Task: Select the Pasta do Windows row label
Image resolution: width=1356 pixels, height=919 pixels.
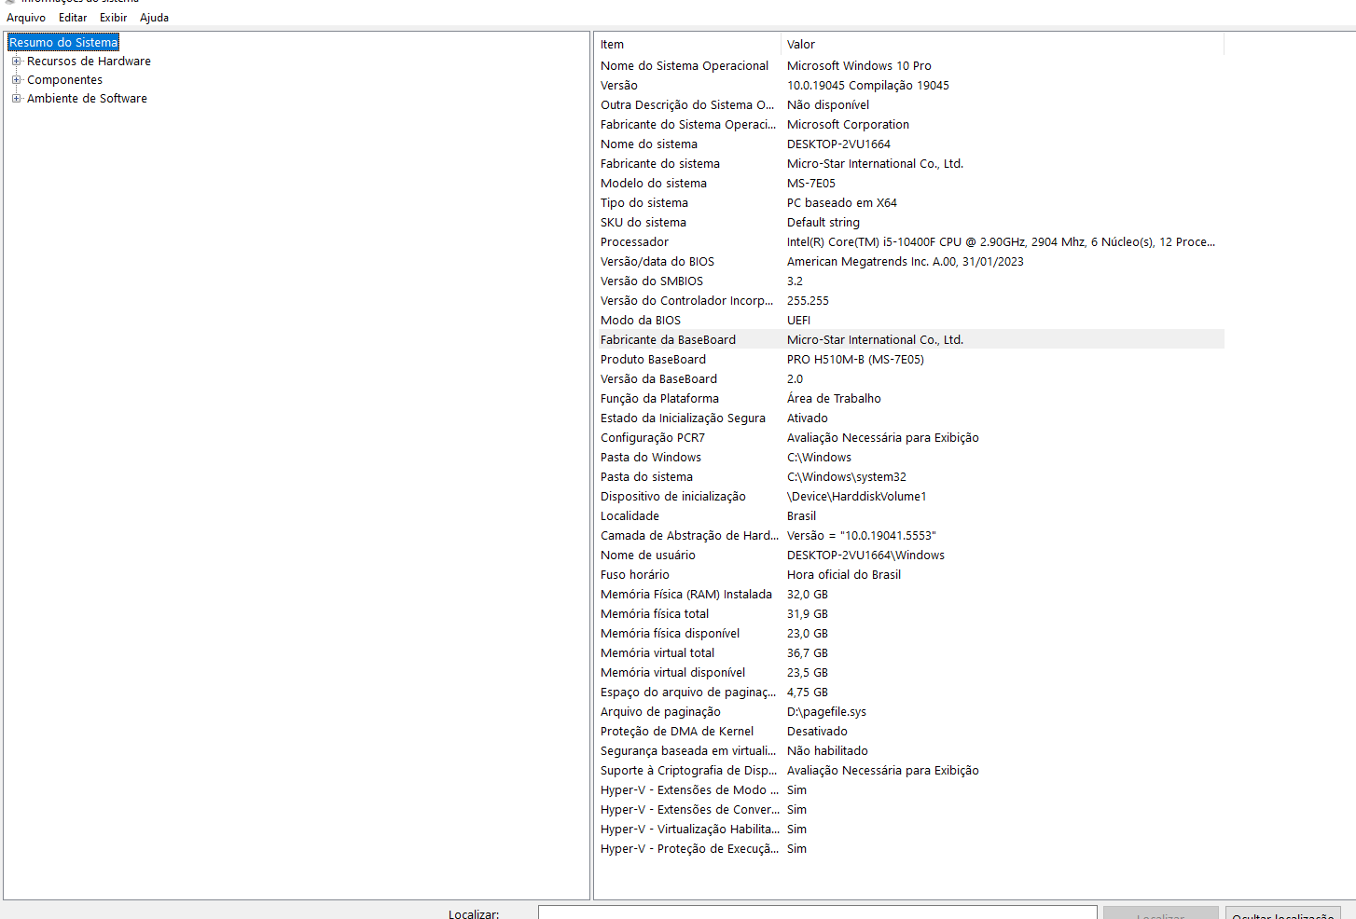Action: [x=651, y=458]
